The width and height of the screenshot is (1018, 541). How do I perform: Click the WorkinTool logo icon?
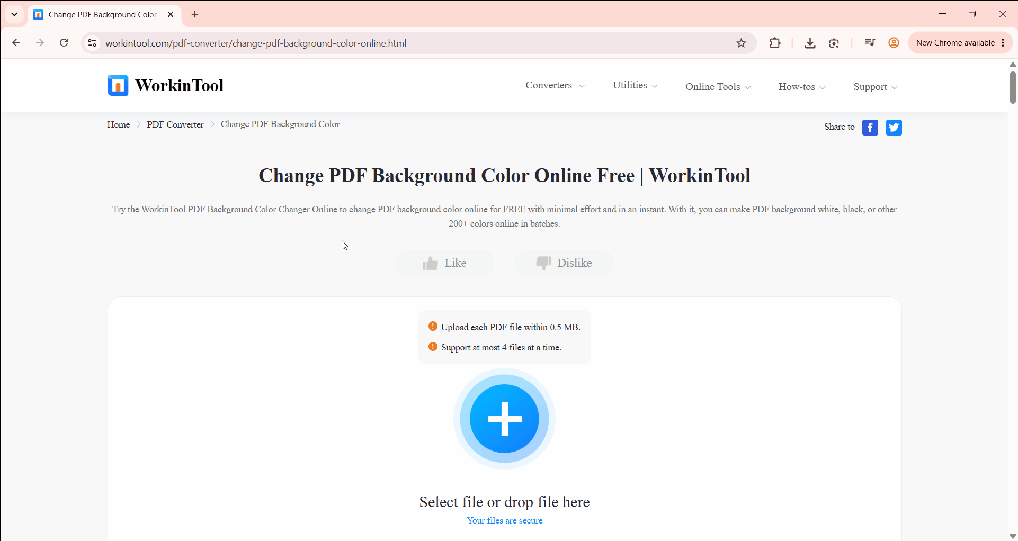click(118, 85)
